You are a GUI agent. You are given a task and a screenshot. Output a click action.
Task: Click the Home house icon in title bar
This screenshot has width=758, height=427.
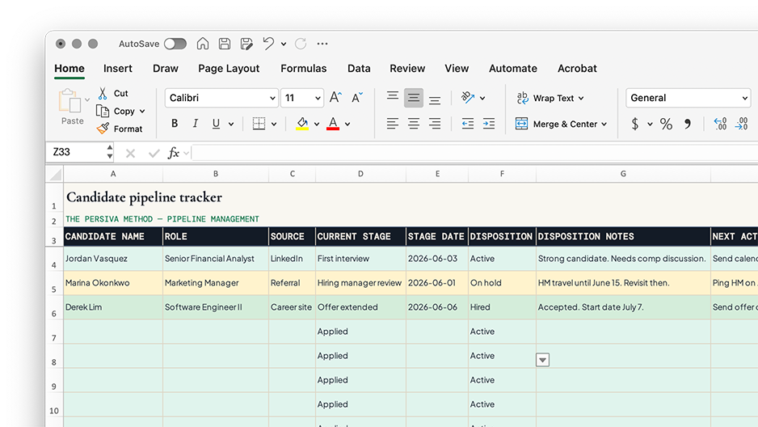click(x=203, y=44)
